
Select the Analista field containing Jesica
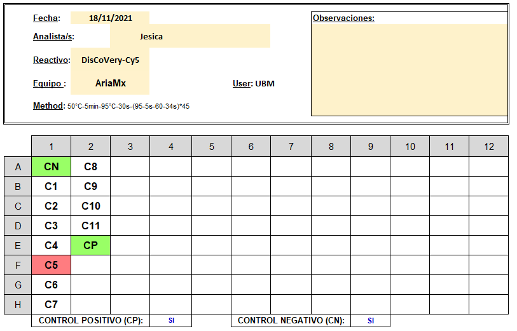tap(190, 36)
